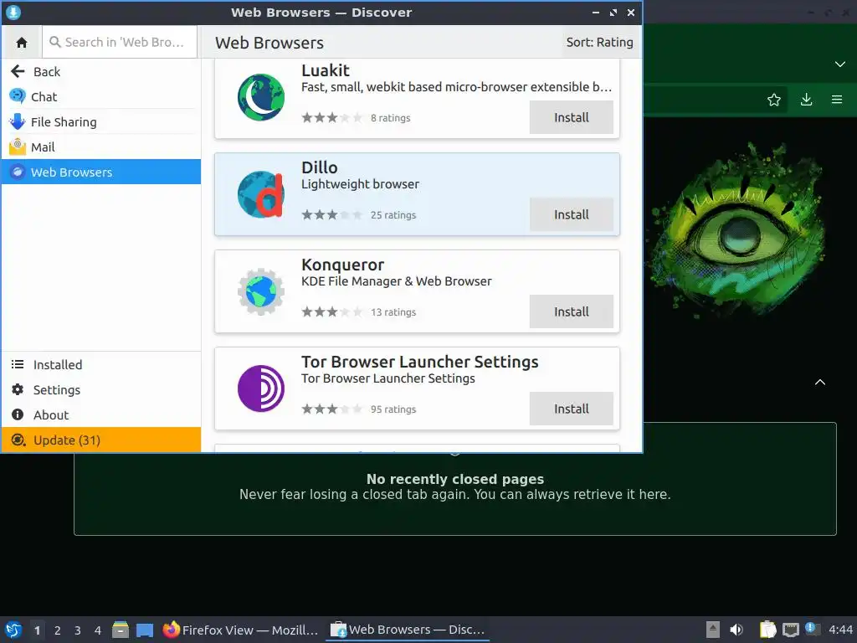Click the Home icon in Discover
Screen dimensions: 857x643
(x=22, y=42)
